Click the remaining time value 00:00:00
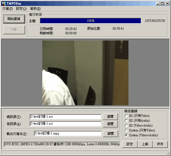171x156 pixels. [71, 33]
